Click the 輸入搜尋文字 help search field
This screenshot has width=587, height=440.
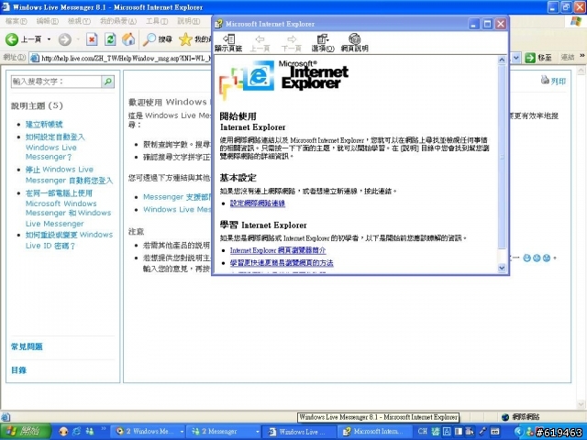click(x=56, y=82)
